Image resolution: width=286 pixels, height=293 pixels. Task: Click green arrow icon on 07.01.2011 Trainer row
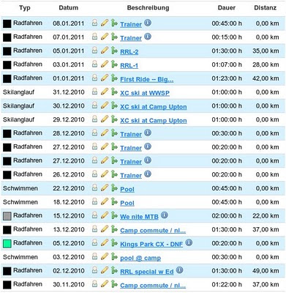(x=114, y=37)
